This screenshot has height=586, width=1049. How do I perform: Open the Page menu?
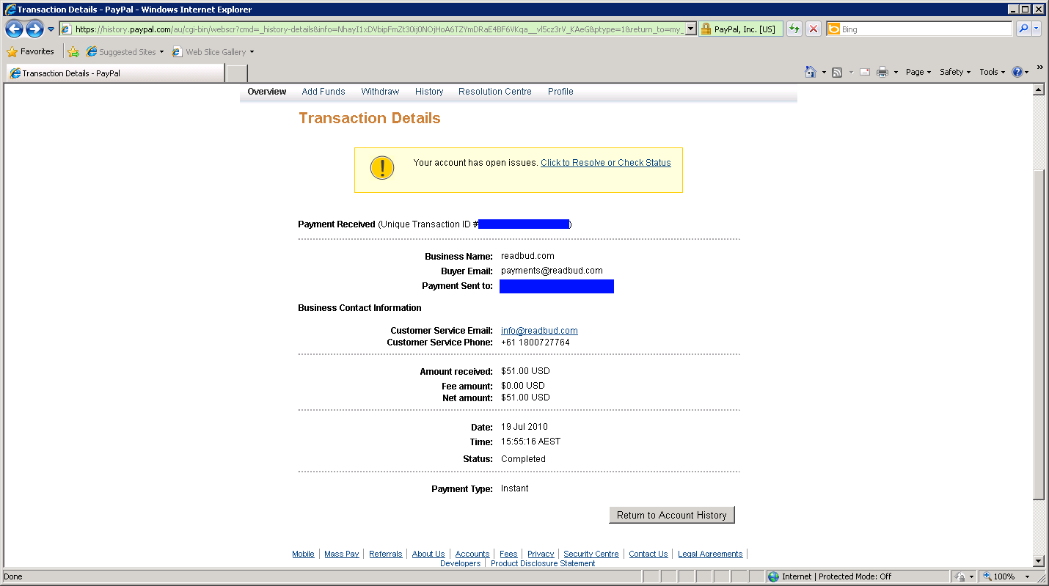click(x=918, y=72)
